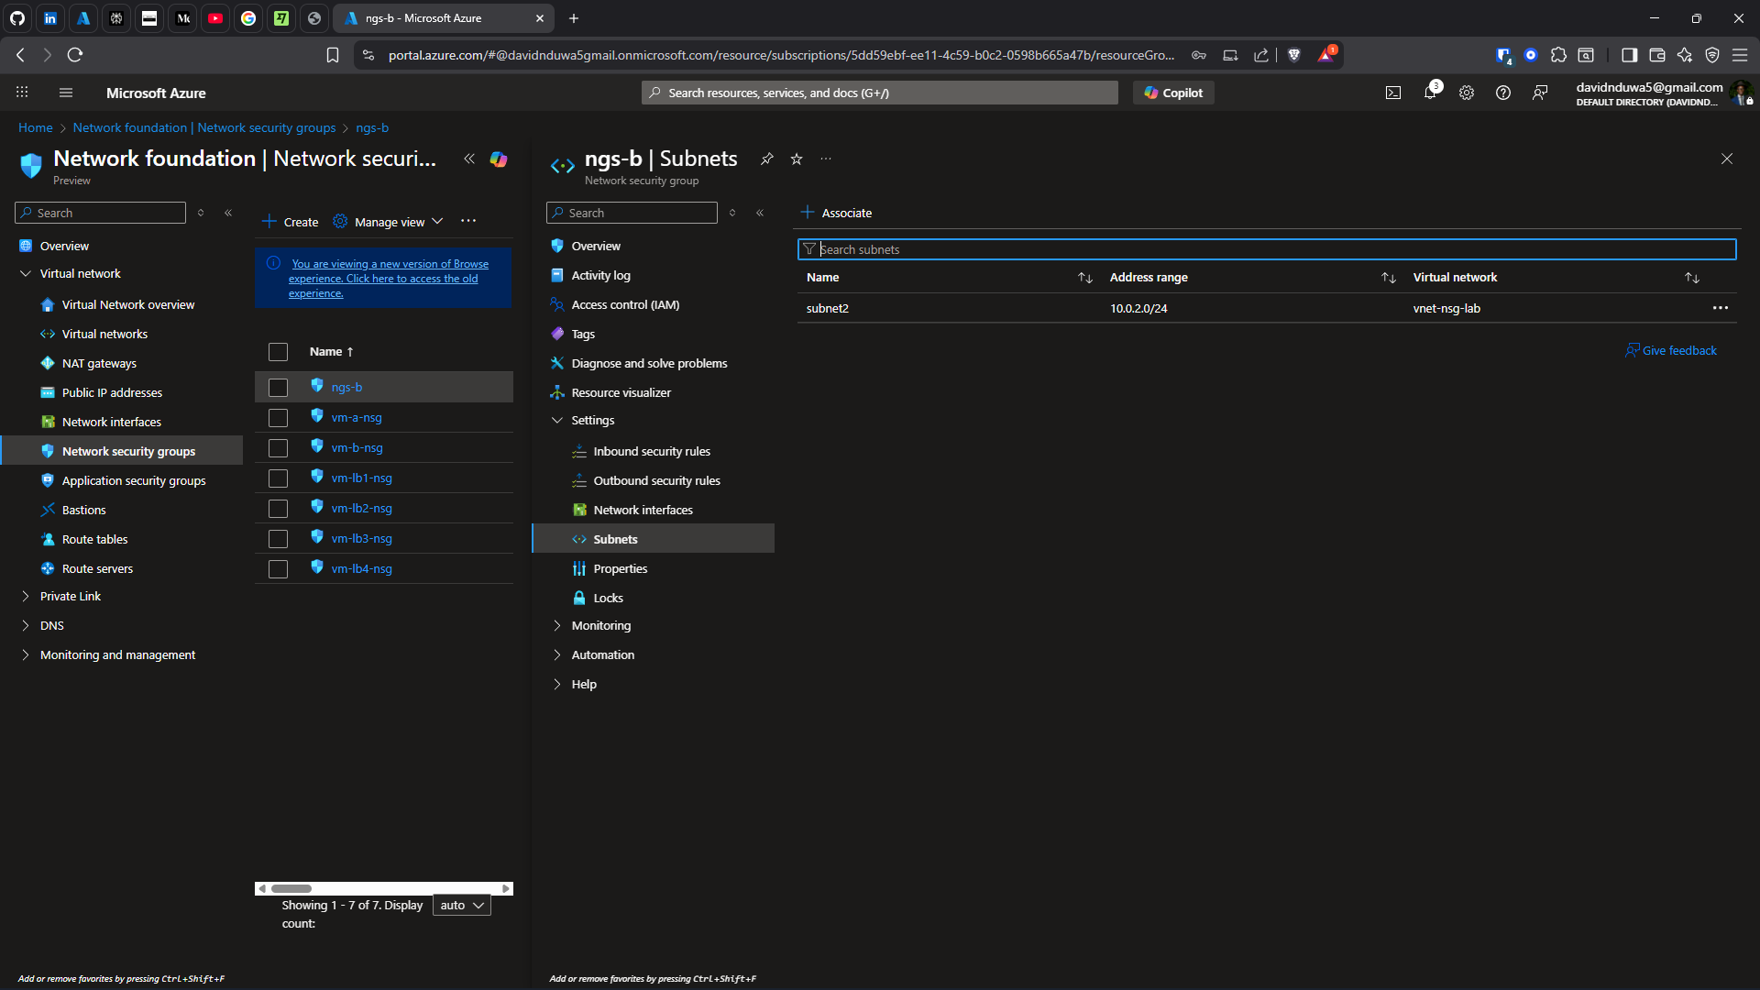Expand Private Link section

click(26, 596)
